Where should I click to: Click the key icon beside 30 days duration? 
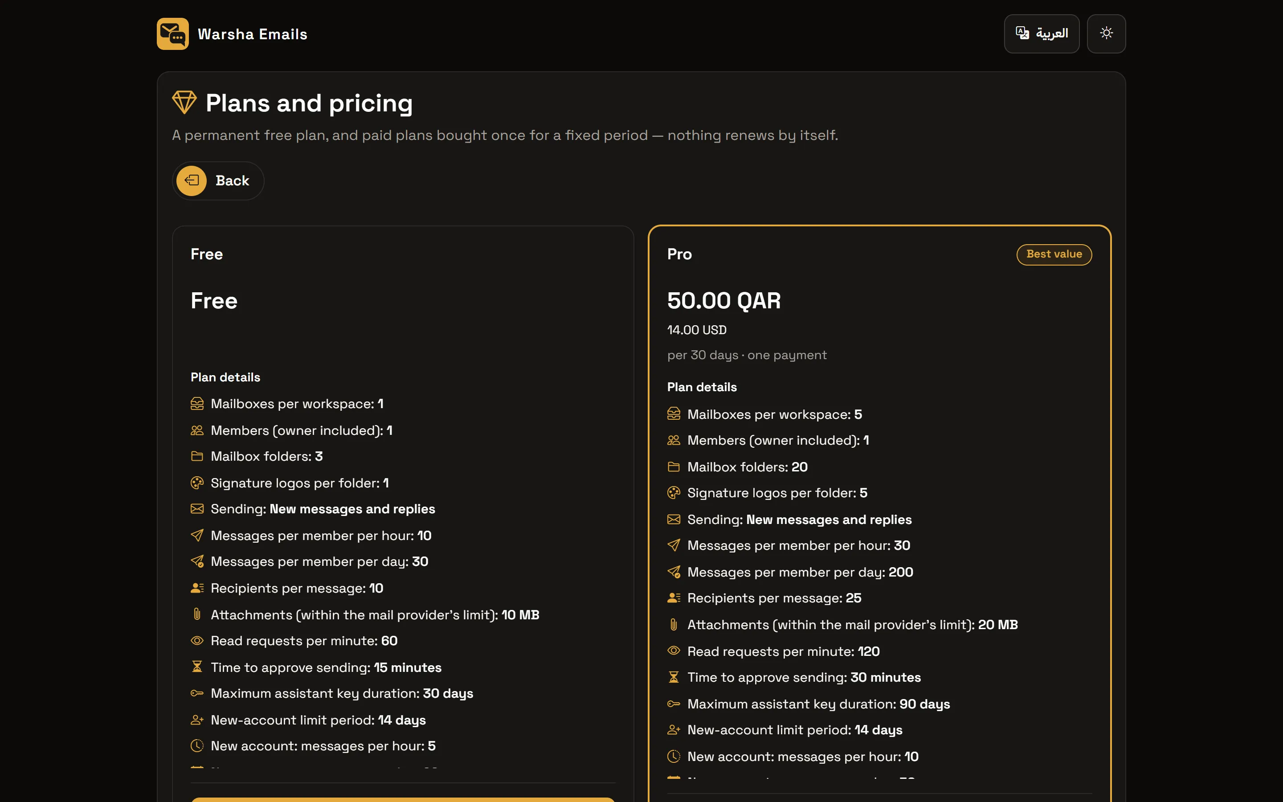[x=197, y=693]
